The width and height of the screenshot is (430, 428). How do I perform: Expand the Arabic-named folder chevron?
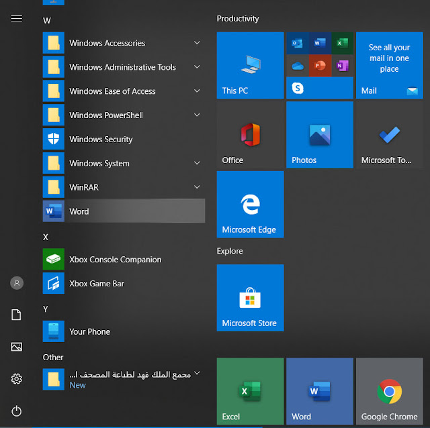[x=197, y=373]
